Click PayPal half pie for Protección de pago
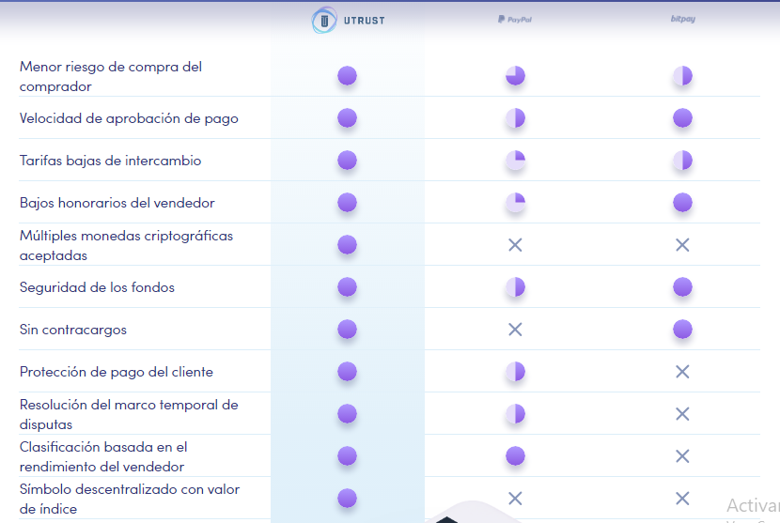This screenshot has width=780, height=523. [515, 372]
